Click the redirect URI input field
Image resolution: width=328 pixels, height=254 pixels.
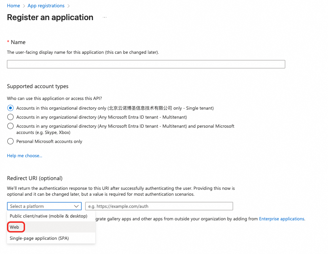click(159, 206)
